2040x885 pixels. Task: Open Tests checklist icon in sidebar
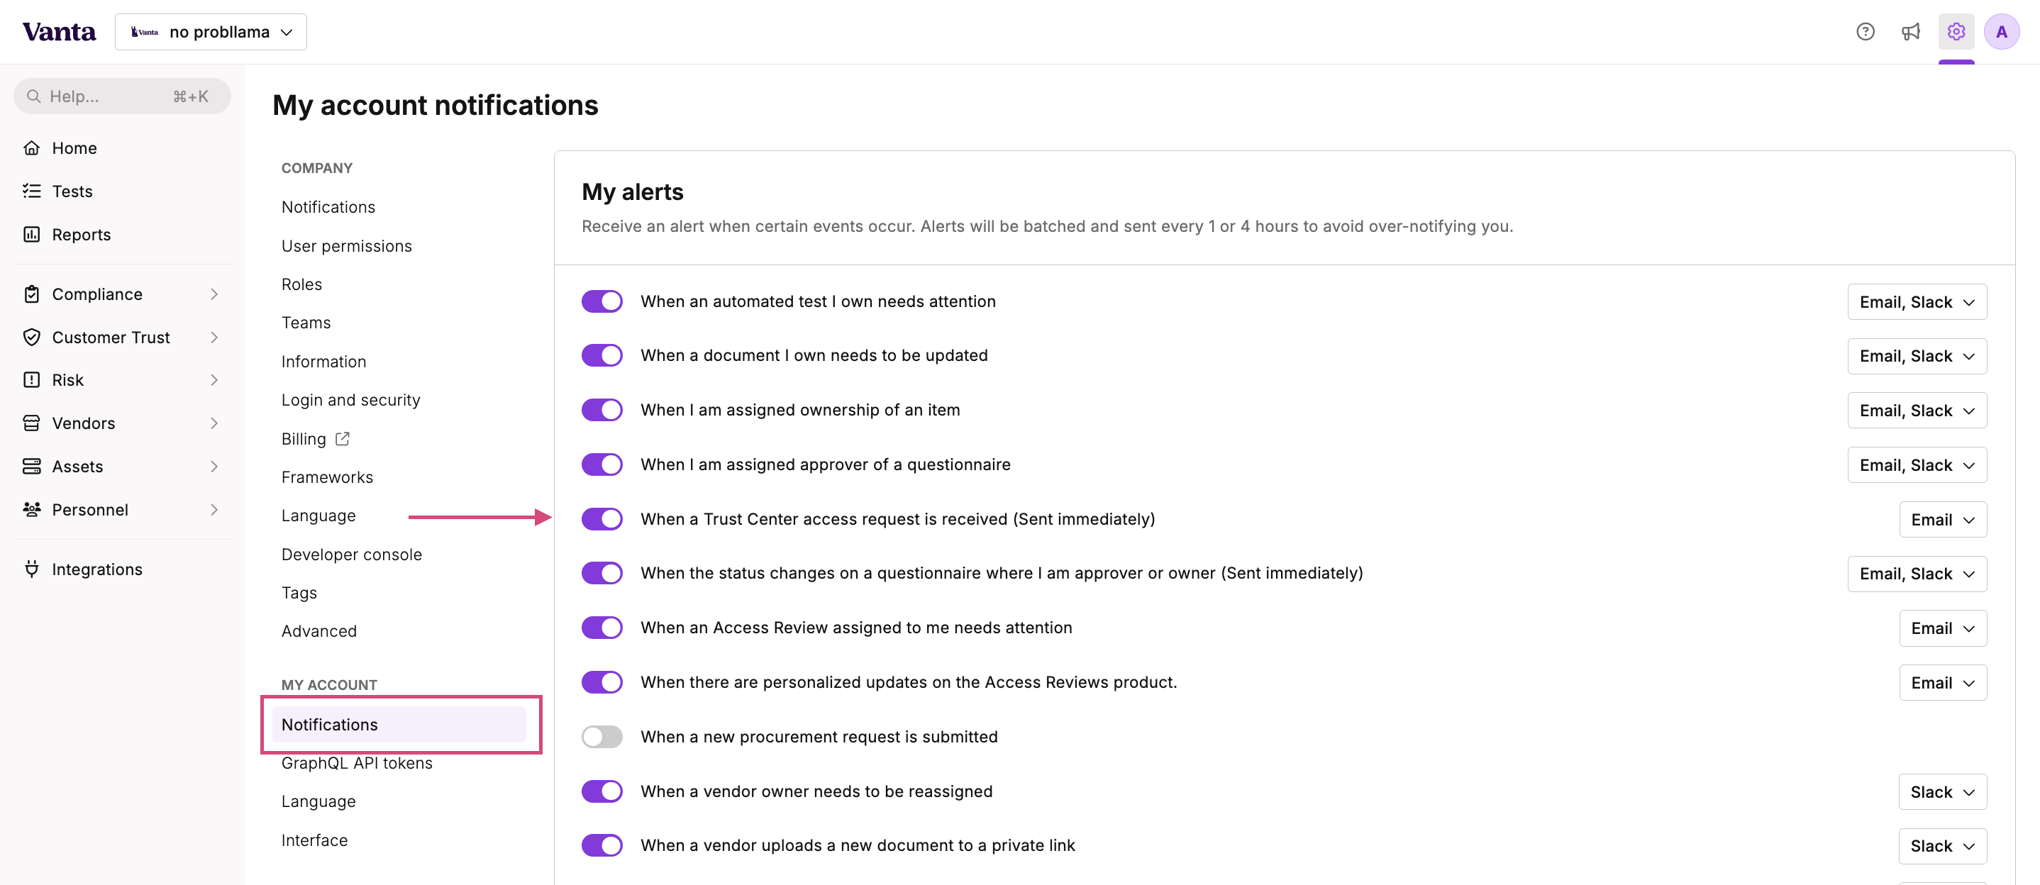click(x=32, y=191)
